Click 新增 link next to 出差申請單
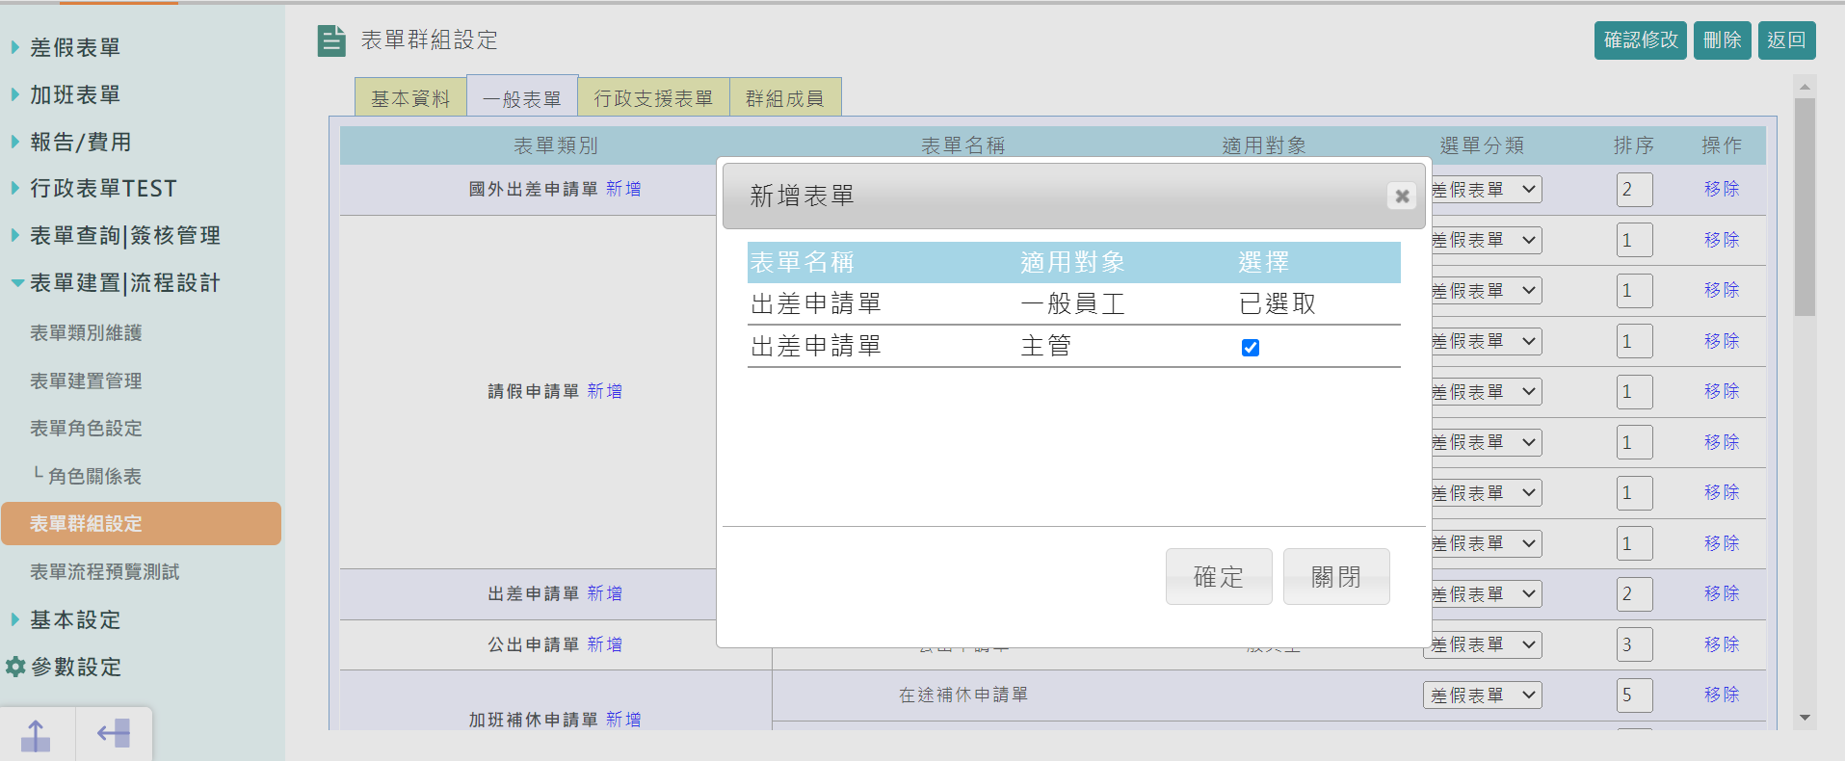This screenshot has width=1845, height=761. [604, 593]
